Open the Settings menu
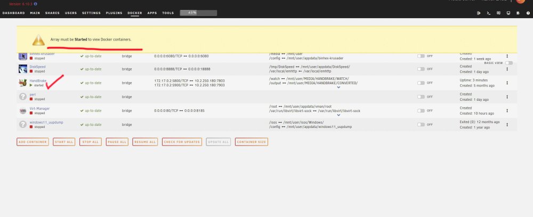The width and height of the screenshot is (533, 217). click(92, 13)
